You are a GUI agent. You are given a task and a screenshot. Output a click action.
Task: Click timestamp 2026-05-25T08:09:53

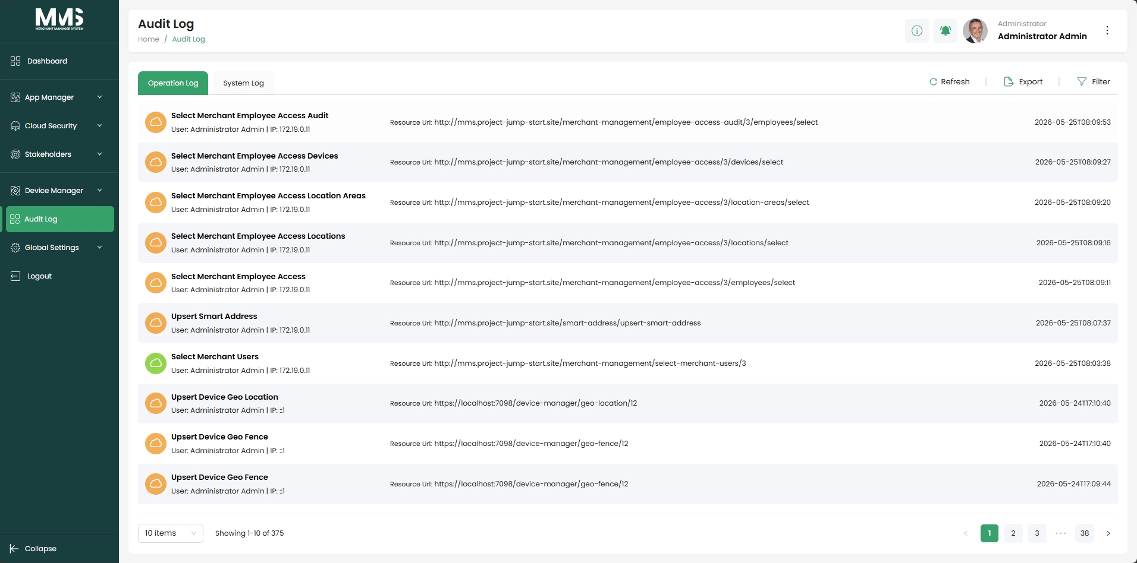[x=1073, y=122]
